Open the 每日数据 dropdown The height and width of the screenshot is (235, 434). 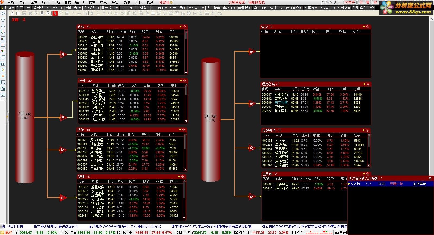(x=159, y=8)
